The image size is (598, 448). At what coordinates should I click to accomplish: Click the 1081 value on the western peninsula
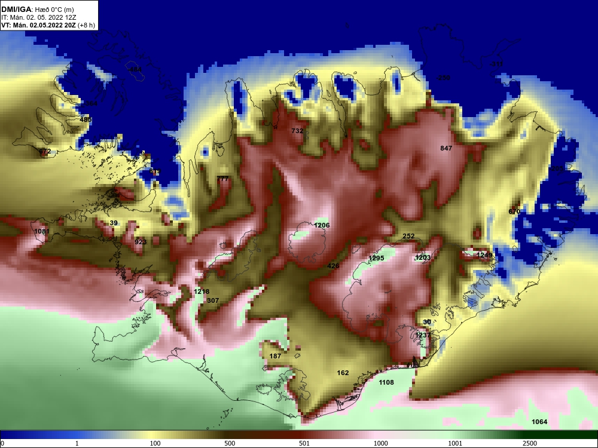42,232
